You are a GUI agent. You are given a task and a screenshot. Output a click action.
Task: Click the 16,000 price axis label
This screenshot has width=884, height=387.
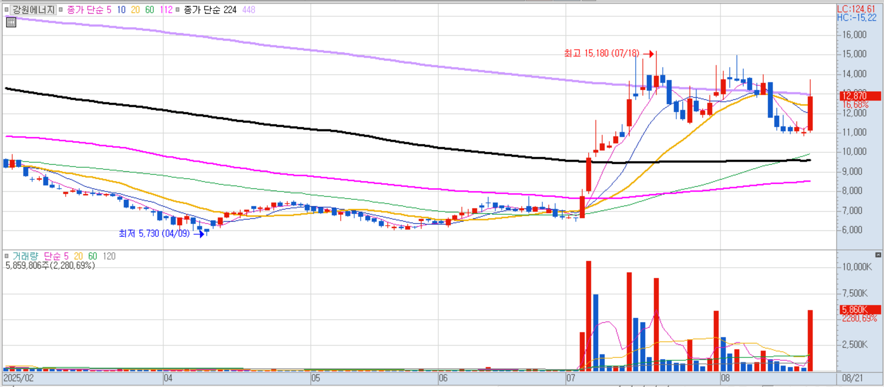[854, 35]
